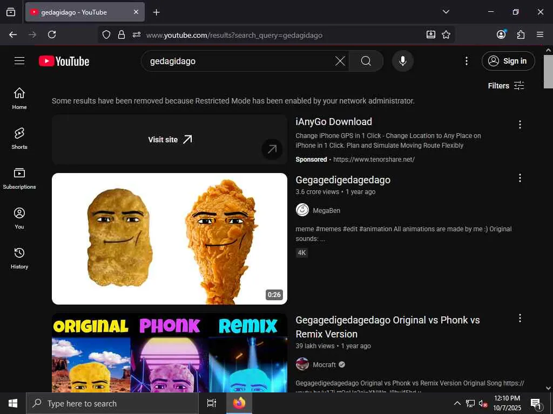Viewport: 553px width, 414px height.
Task: Clear the search box with the X
Action: point(340,61)
